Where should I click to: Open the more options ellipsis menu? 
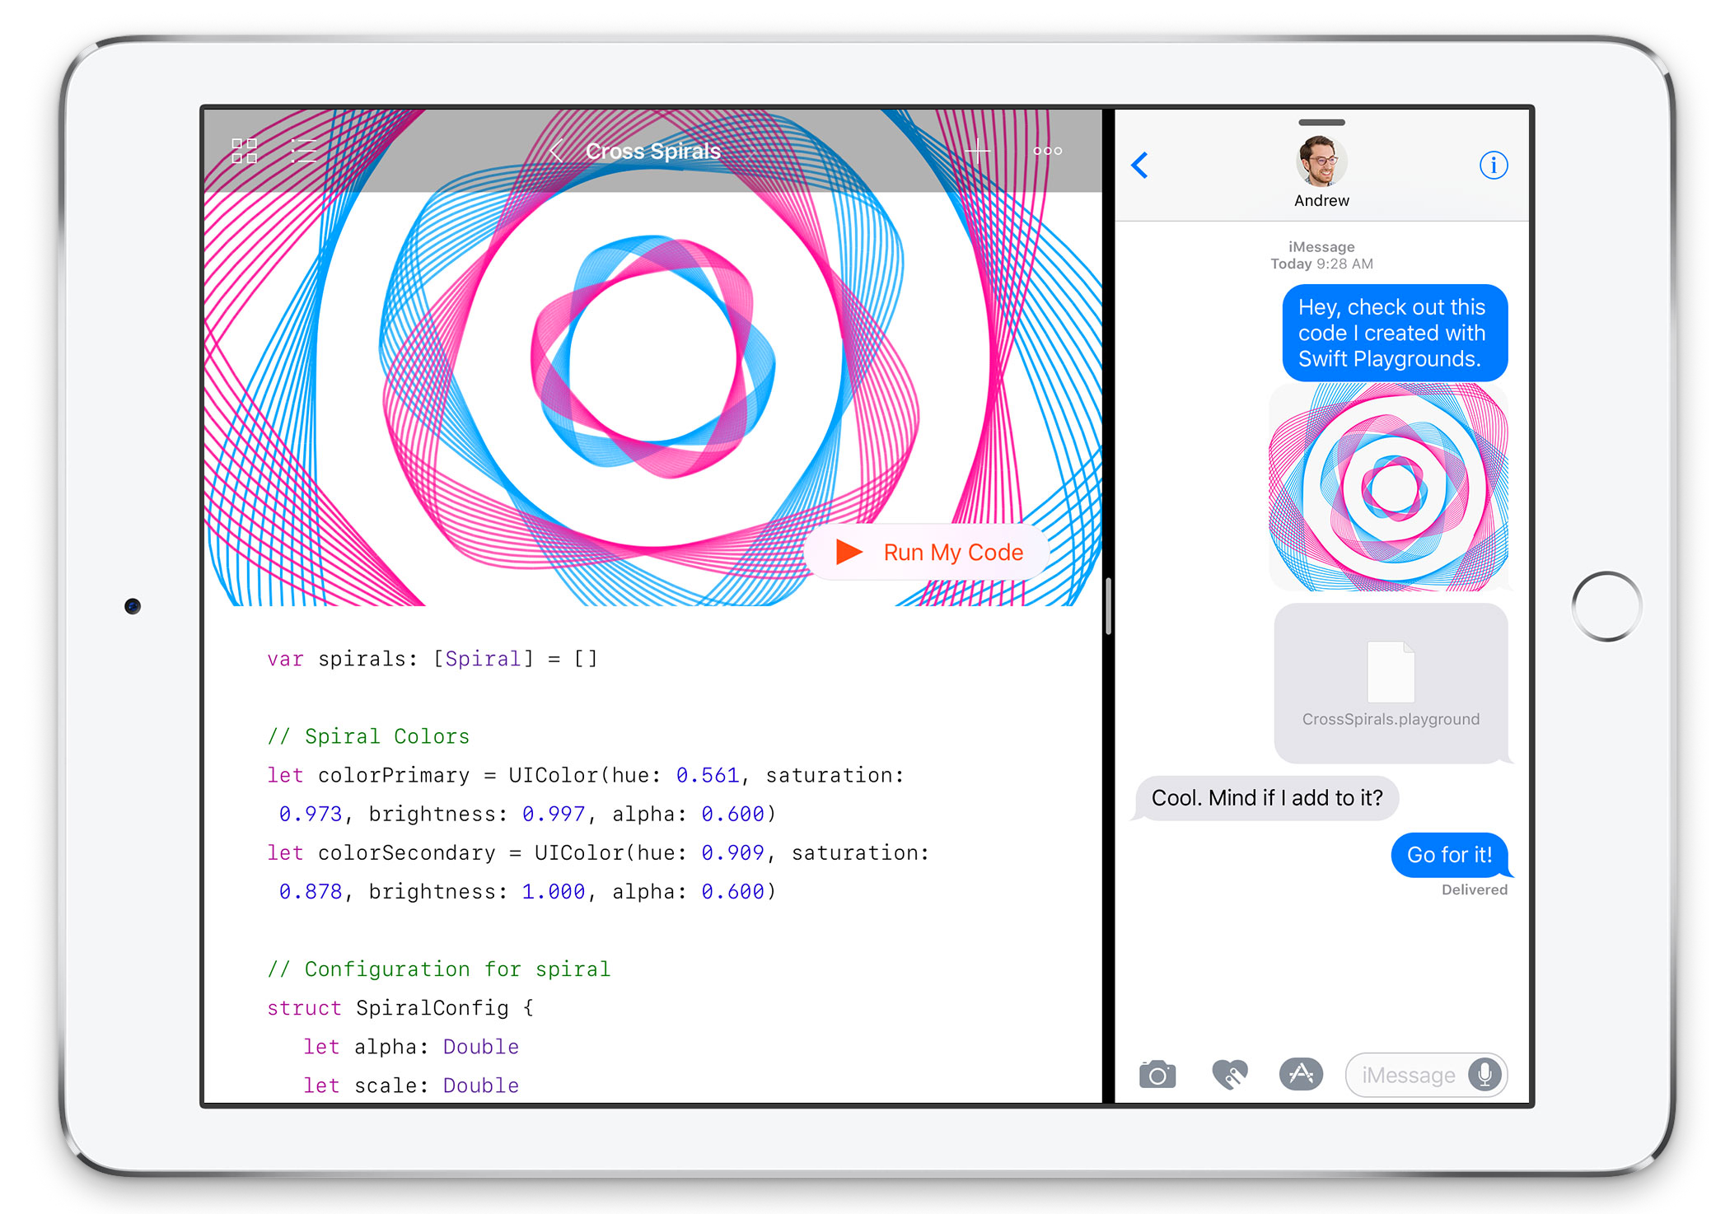1046,151
